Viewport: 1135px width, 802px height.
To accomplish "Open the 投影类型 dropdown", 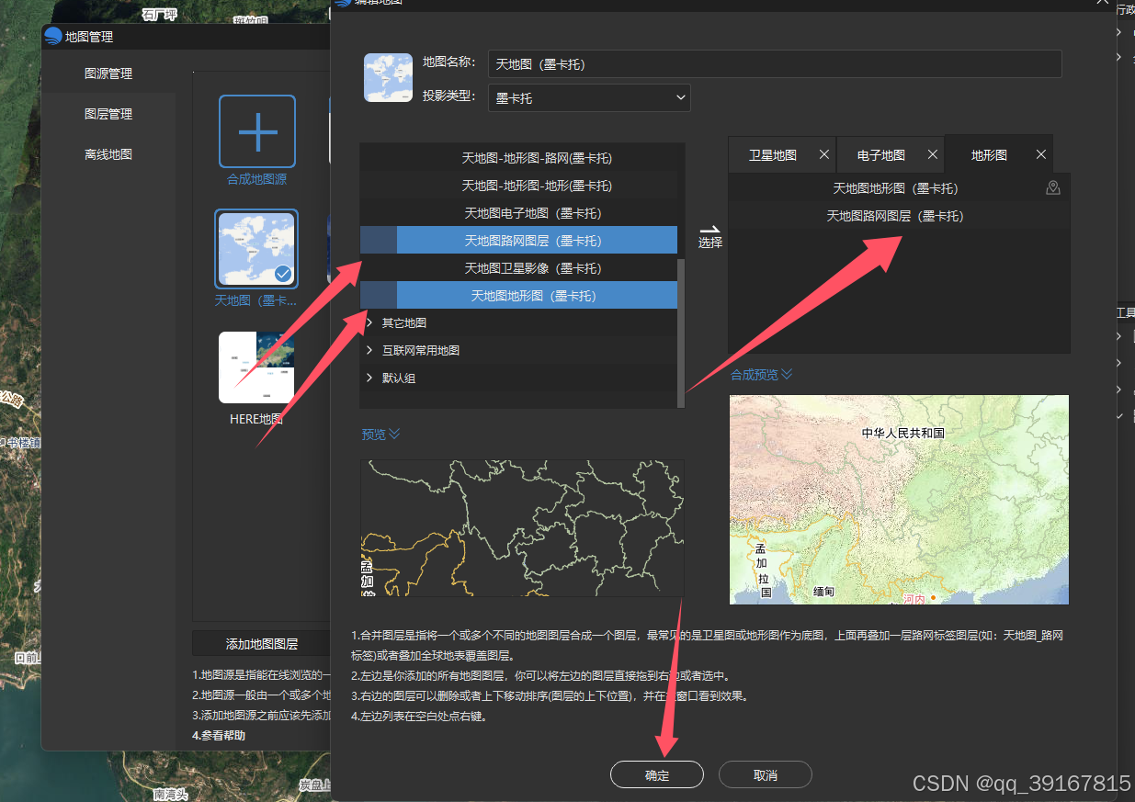I will click(x=589, y=97).
